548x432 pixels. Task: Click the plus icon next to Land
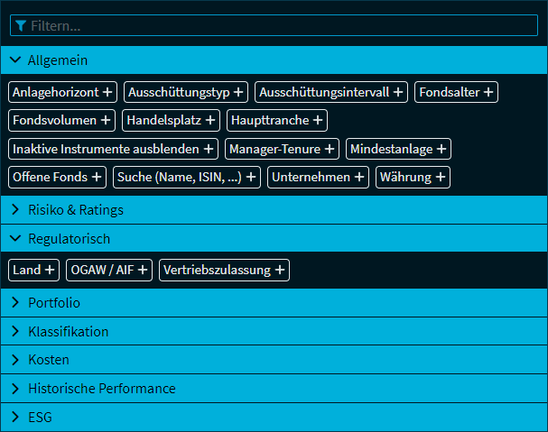tap(51, 270)
